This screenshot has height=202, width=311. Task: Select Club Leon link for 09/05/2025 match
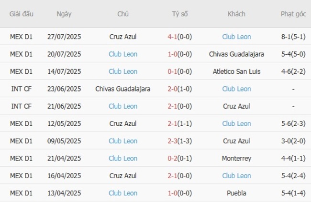tap(123, 141)
